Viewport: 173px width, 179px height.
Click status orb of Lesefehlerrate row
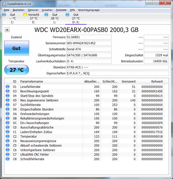(x=8, y=87)
